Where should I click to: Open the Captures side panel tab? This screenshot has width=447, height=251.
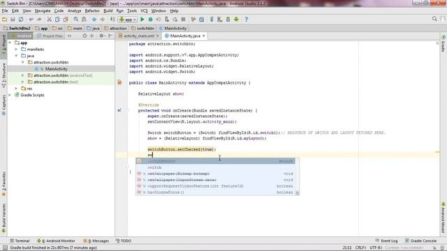pyautogui.click(x=3, y=105)
